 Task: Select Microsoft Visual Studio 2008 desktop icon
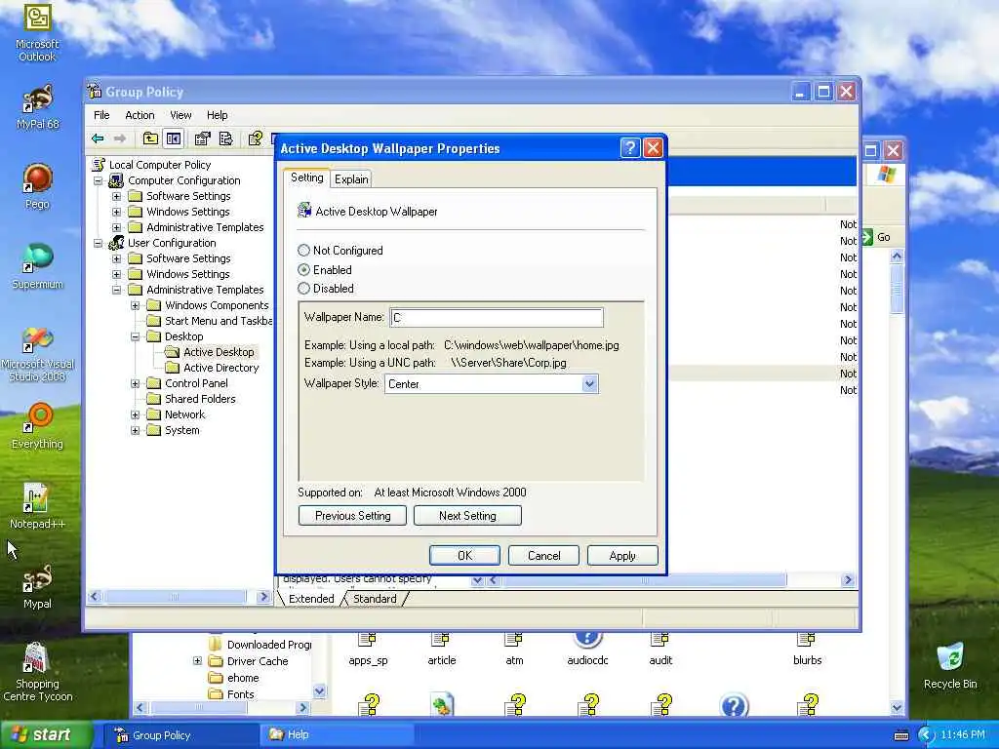click(37, 354)
